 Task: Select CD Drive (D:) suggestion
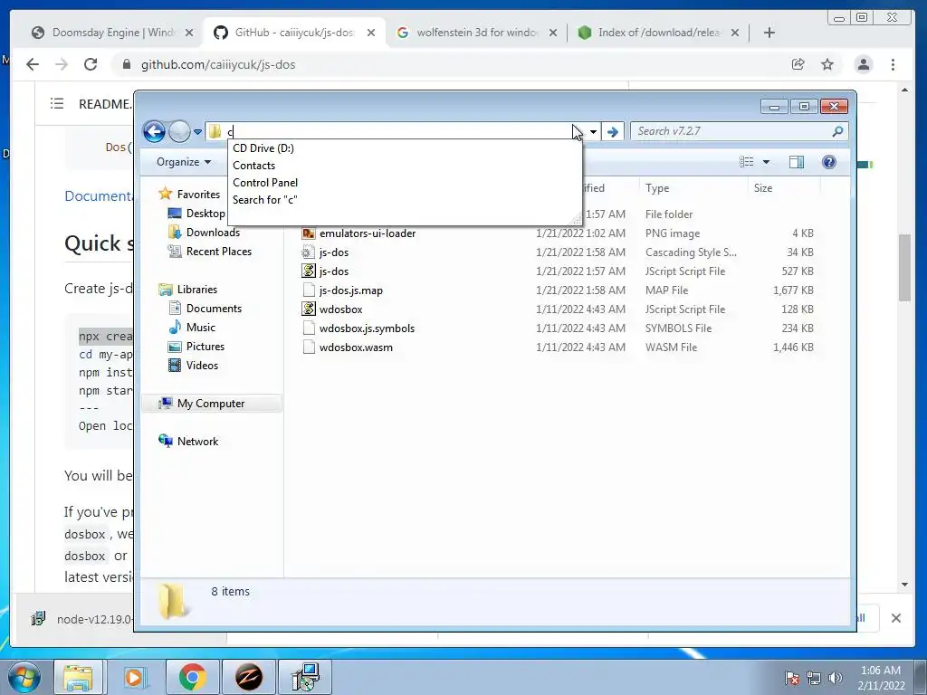tap(263, 148)
